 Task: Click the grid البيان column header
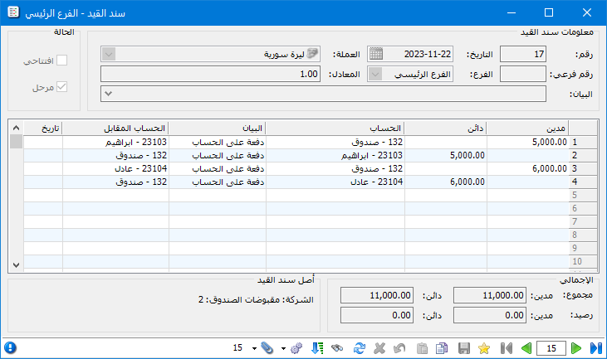(x=218, y=128)
